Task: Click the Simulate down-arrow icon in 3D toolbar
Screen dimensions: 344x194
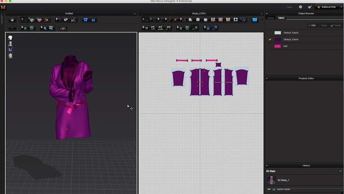Action: tap(12, 20)
